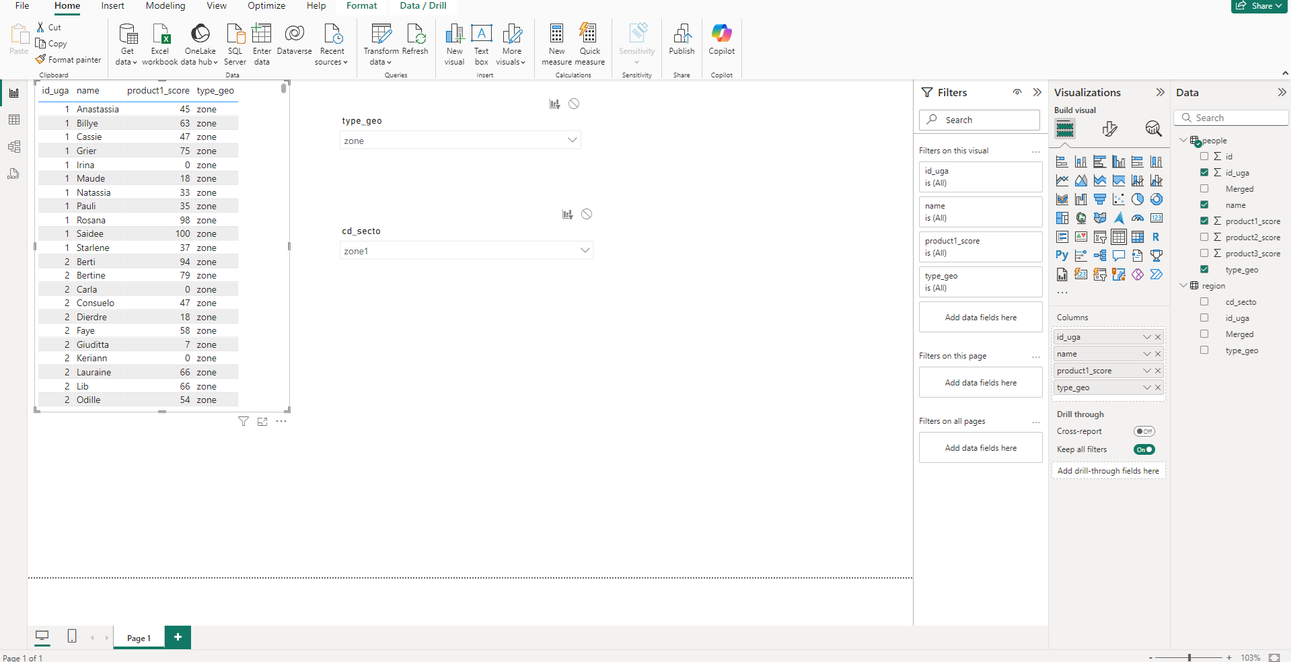Open the Analytics pane tab
This screenshot has width=1291, height=662.
[1153, 128]
